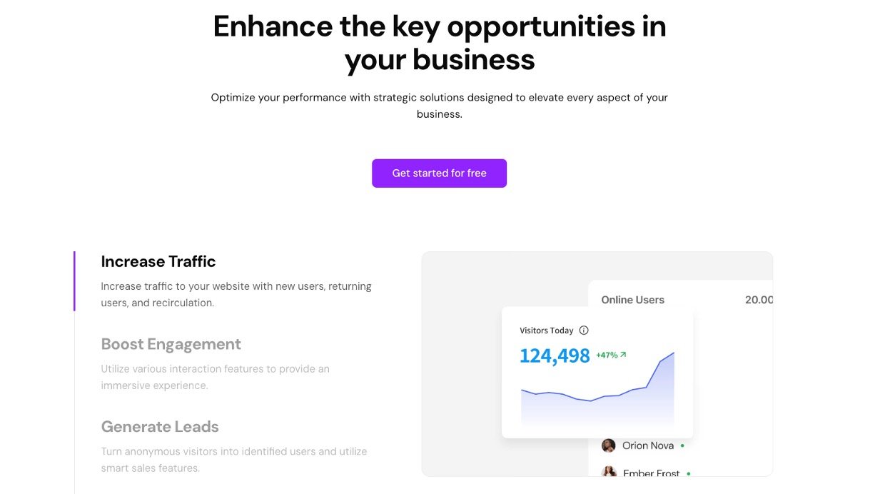Viewport: 875px width, 494px height.
Task: Click the Generate Leads description text
Action: [x=233, y=460]
